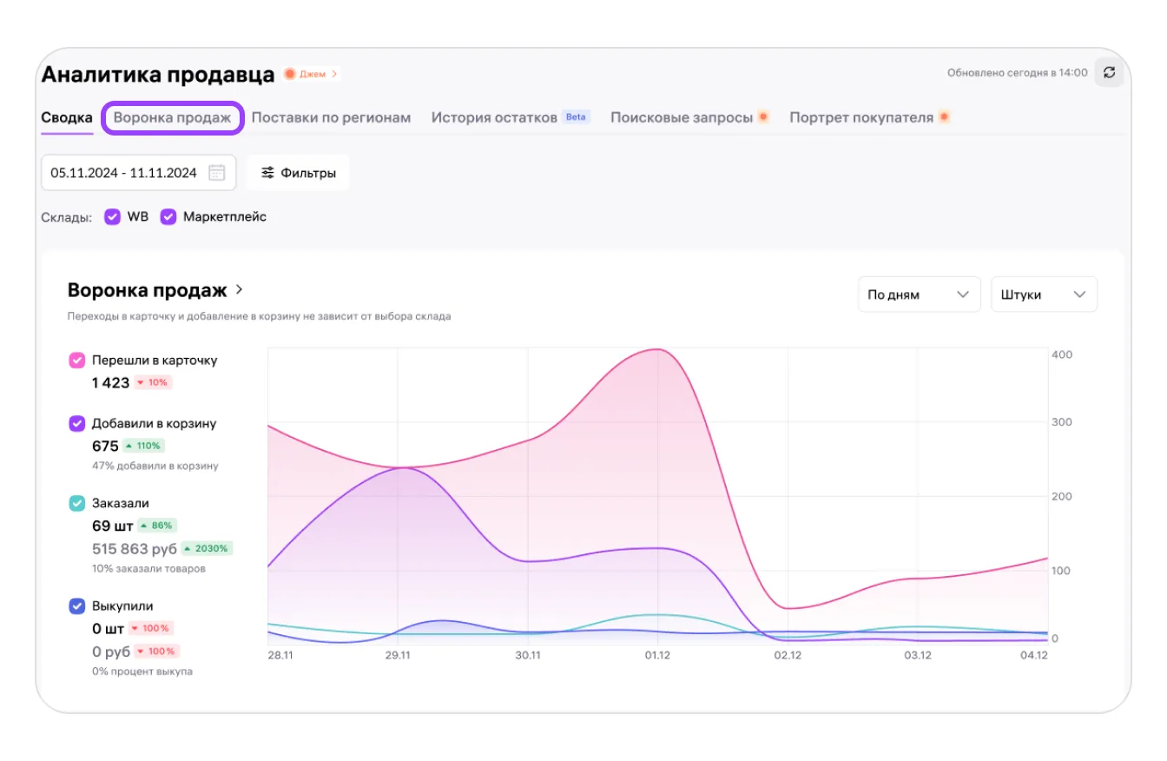Uncheck the WB warehouse checkbox
This screenshot has height=761, width=1167.
112,217
